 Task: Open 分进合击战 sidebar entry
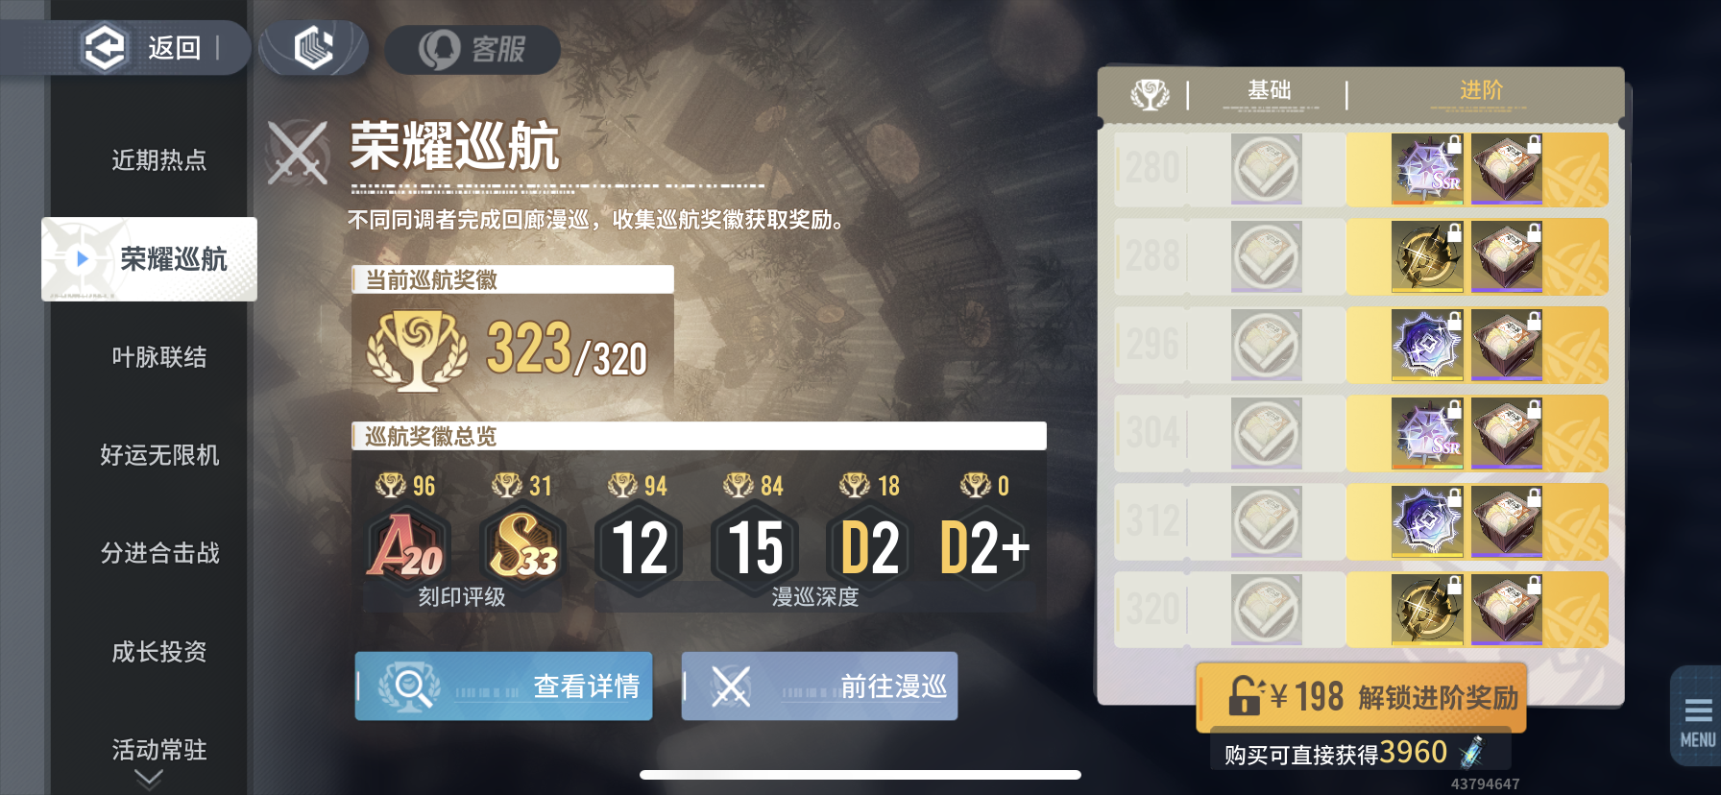click(159, 553)
